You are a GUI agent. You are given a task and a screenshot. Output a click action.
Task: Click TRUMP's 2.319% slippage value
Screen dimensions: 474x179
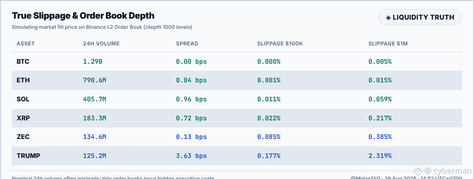click(x=380, y=156)
